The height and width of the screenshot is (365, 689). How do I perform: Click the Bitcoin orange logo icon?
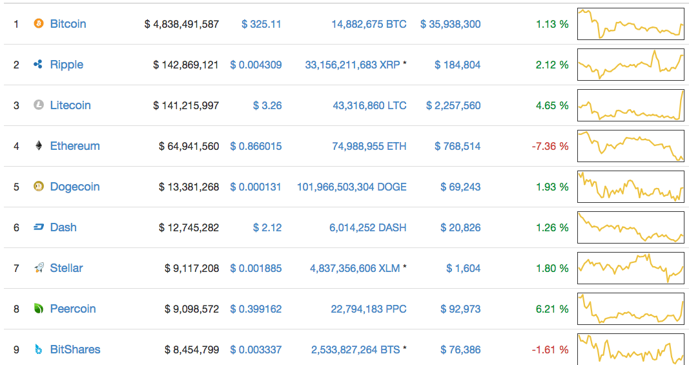click(38, 24)
